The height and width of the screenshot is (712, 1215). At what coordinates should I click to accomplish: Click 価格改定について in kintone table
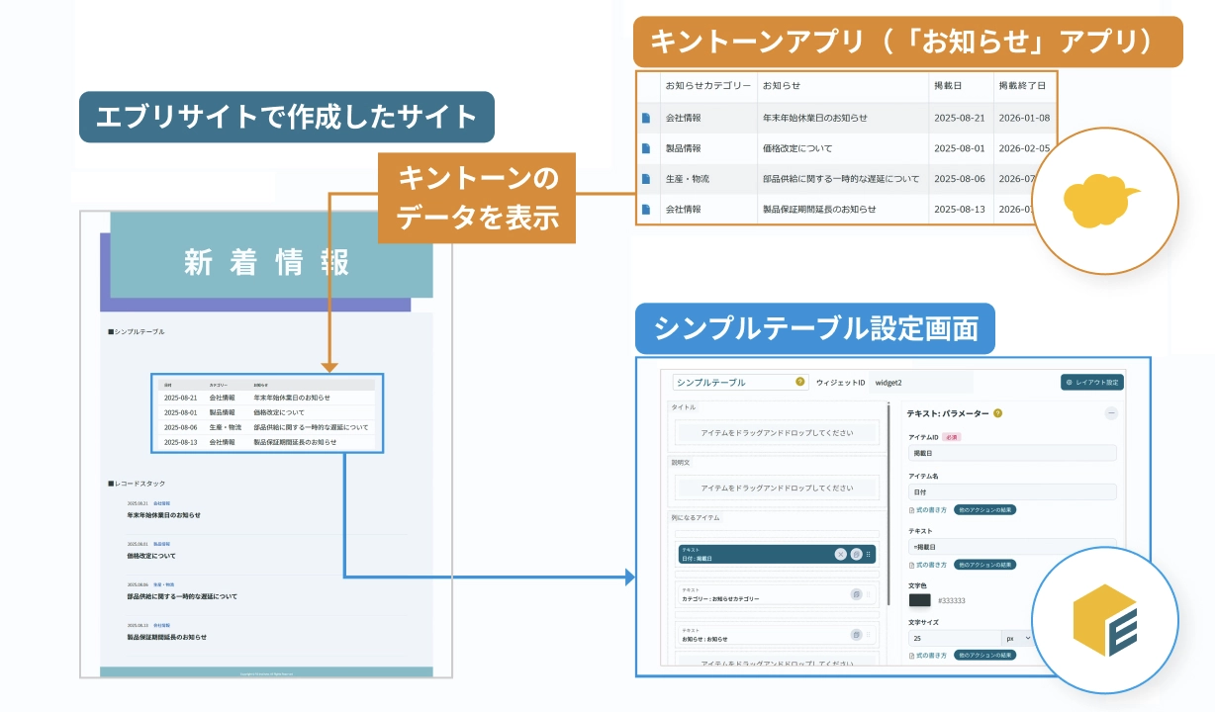797,148
